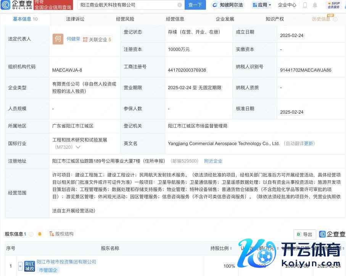Click the 查一下 search button

coord(195,5)
